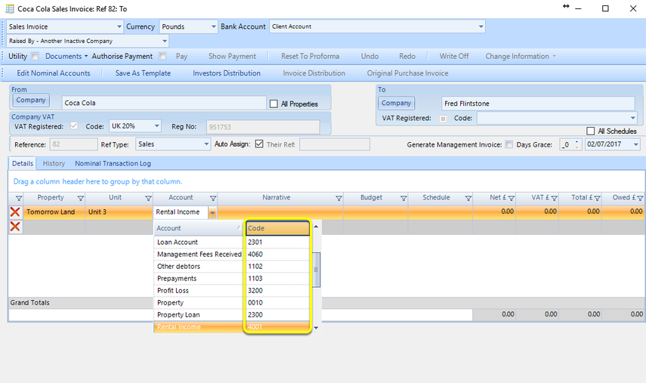Open the Unit column filter icon
This screenshot has width=646, height=383.
[x=148, y=199]
